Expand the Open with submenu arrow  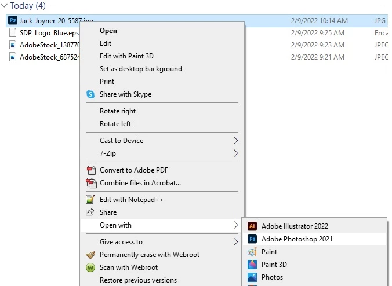click(235, 225)
